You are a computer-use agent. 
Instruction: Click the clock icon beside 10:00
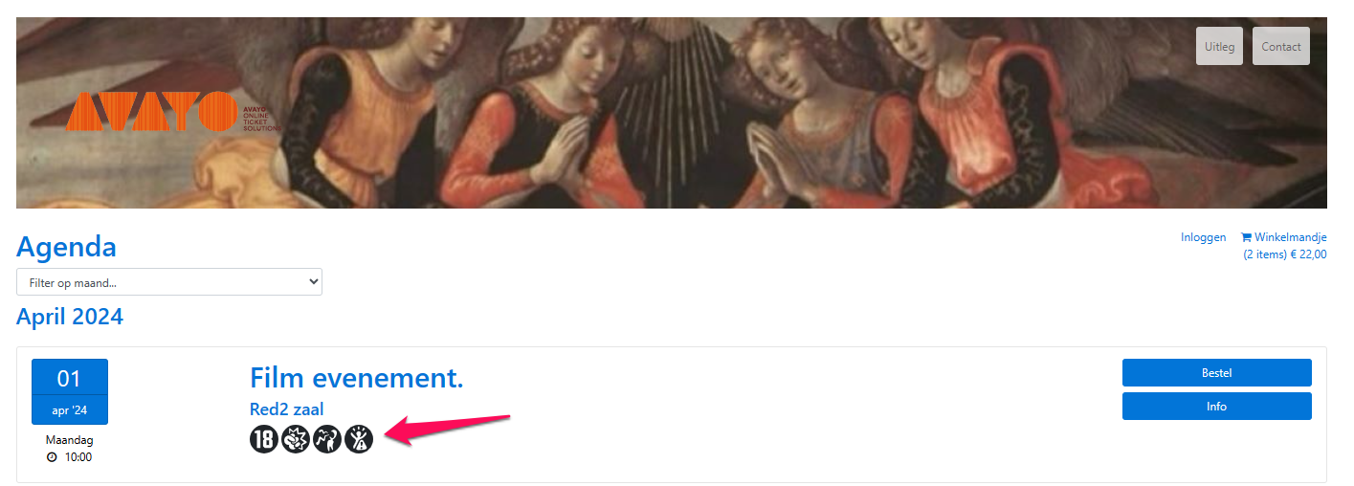pyautogui.click(x=52, y=457)
